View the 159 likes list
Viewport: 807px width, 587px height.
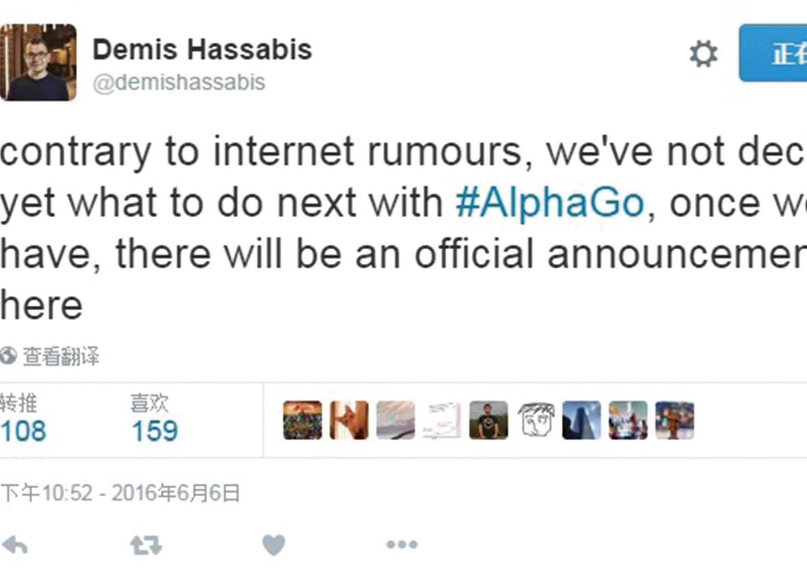[x=154, y=431]
